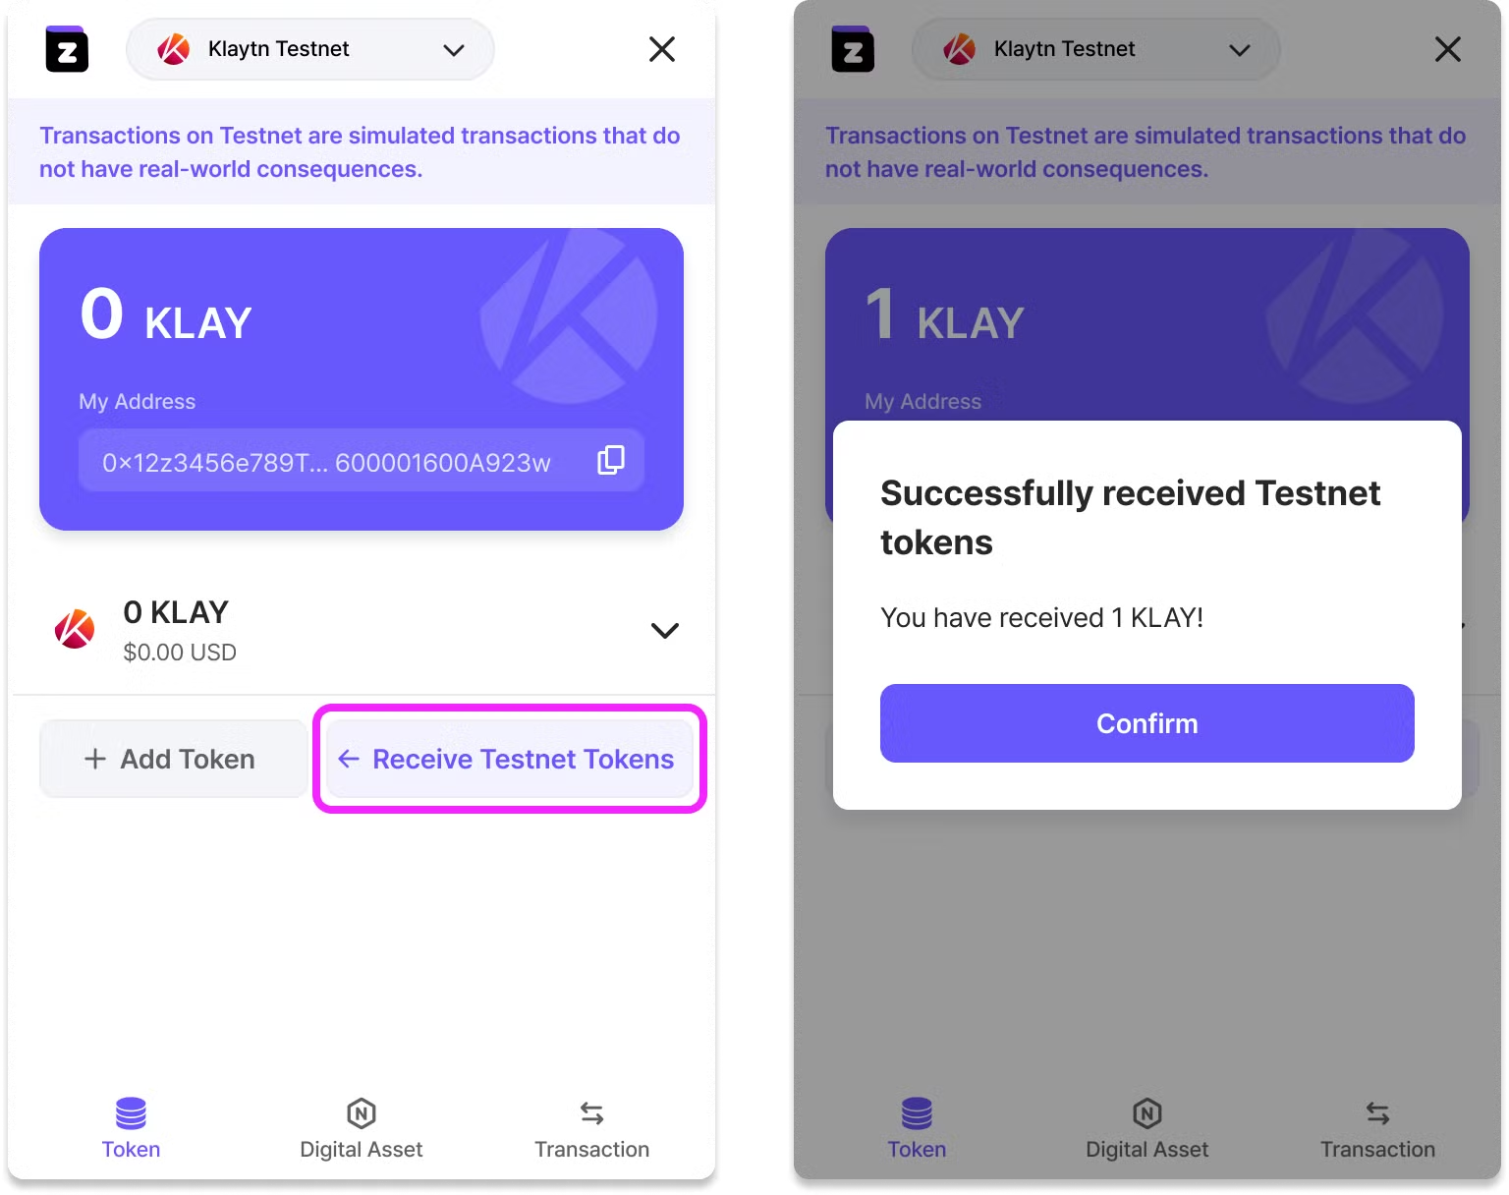1509x1195 pixels.
Task: Click the Add Token button
Action: point(172,759)
